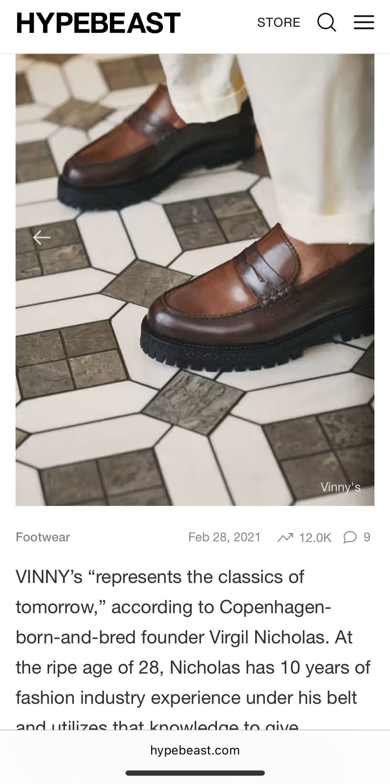Click the Vinny's image credit
The height and width of the screenshot is (784, 390).
(x=340, y=487)
